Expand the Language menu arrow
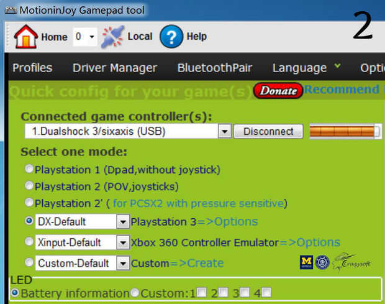This screenshot has height=304, width=385. 338,66
